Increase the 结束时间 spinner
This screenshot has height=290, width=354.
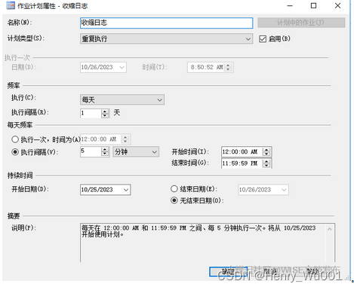266,161
